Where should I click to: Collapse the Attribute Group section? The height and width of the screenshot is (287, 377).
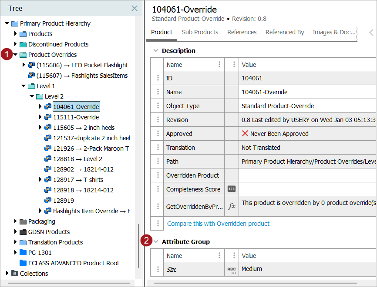coord(155,242)
